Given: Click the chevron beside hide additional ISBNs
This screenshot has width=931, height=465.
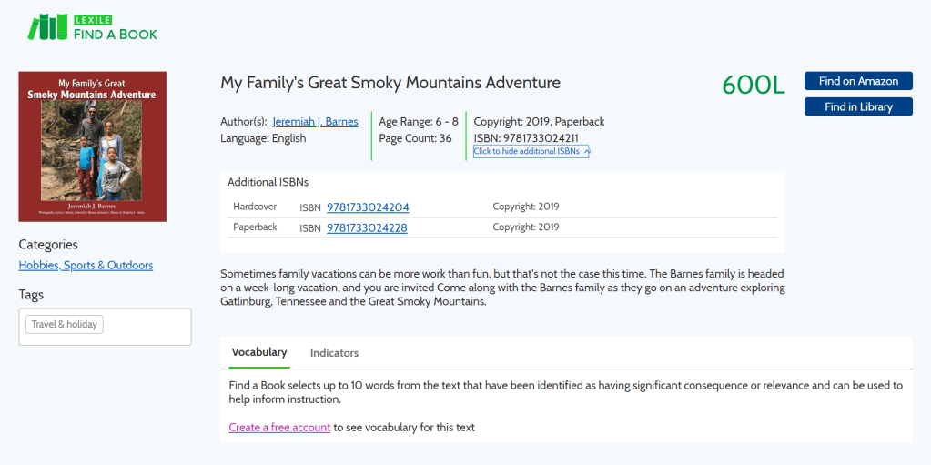Looking at the screenshot, I should pyautogui.click(x=586, y=152).
